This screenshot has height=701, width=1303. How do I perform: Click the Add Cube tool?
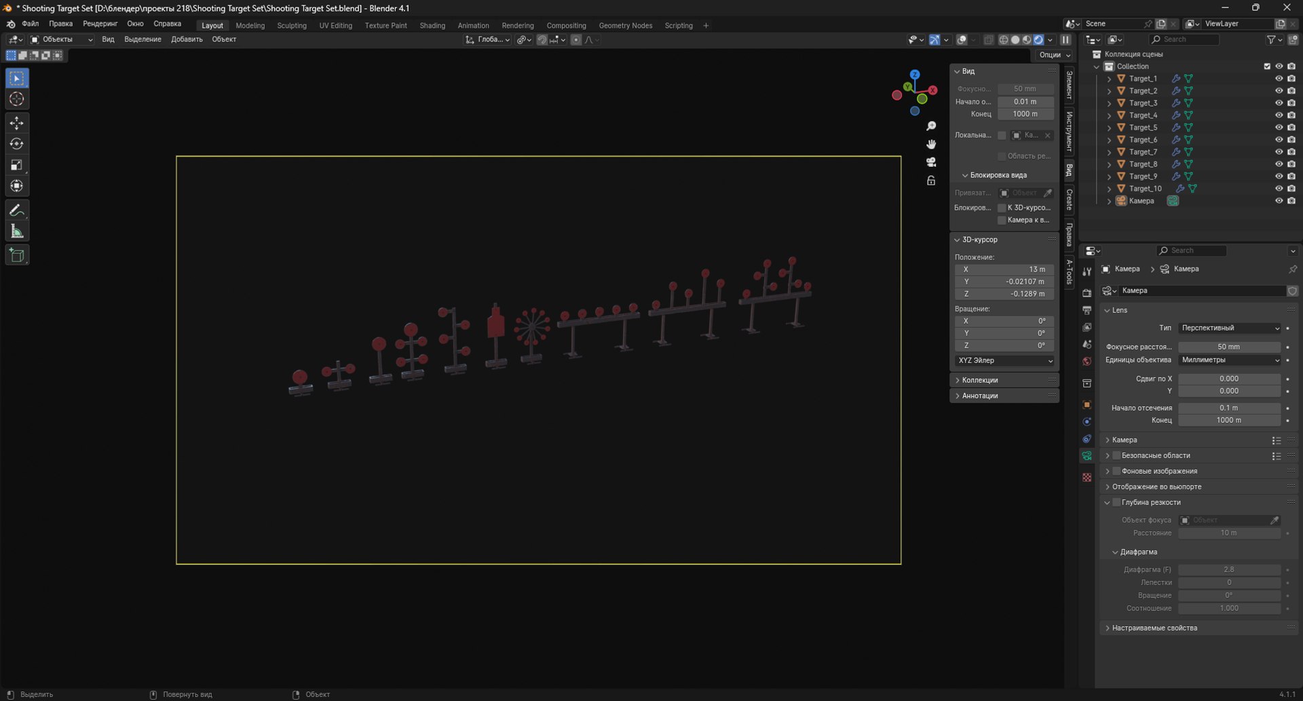click(17, 255)
